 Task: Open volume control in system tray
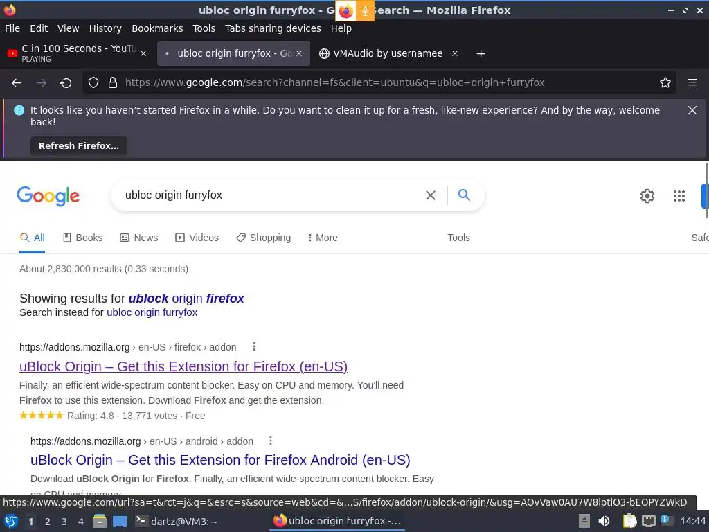[x=604, y=521]
